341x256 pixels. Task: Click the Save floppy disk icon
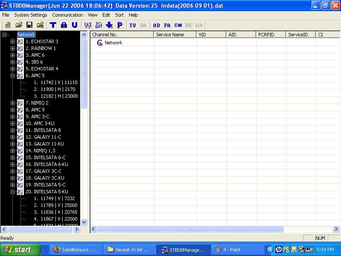(x=29, y=25)
